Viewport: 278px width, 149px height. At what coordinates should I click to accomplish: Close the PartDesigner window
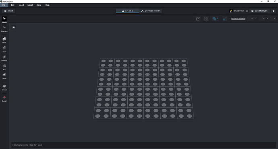pos(275,2)
